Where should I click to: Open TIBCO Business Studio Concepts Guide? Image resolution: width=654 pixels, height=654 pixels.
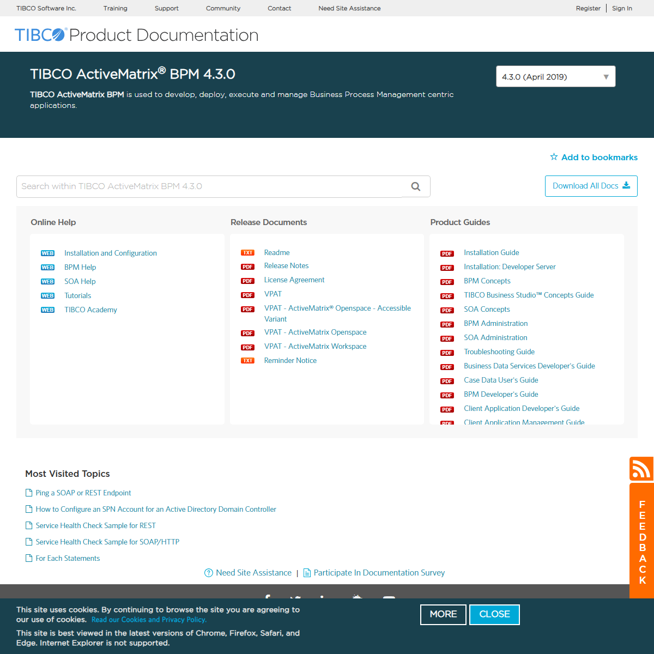click(529, 295)
